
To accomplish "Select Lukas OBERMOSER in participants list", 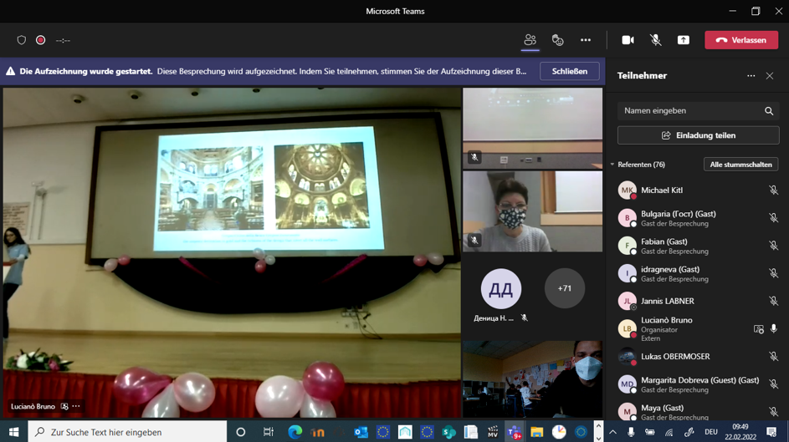I will [x=674, y=357].
